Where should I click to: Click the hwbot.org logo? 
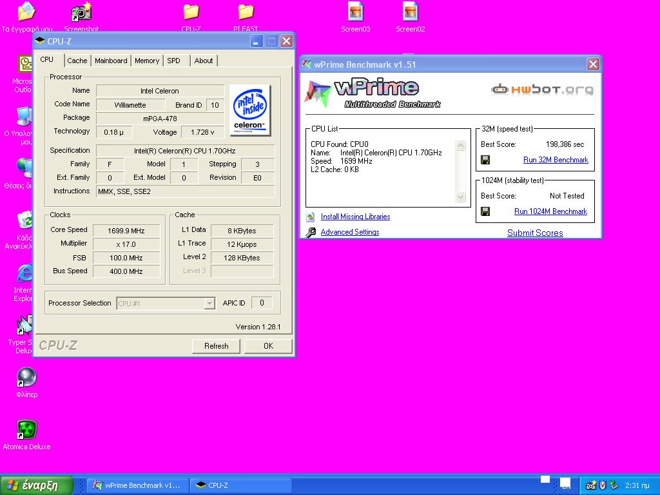[x=542, y=89]
